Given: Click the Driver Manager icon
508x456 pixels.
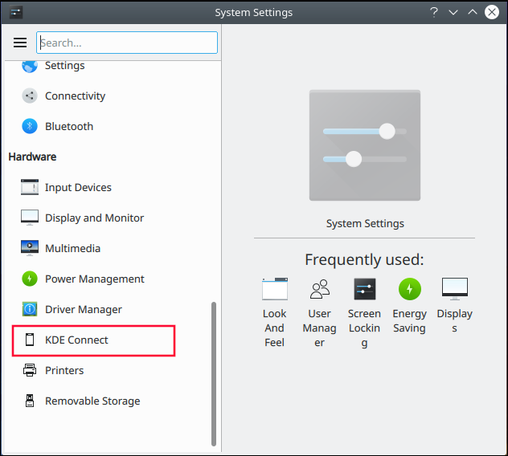Looking at the screenshot, I should (x=30, y=309).
